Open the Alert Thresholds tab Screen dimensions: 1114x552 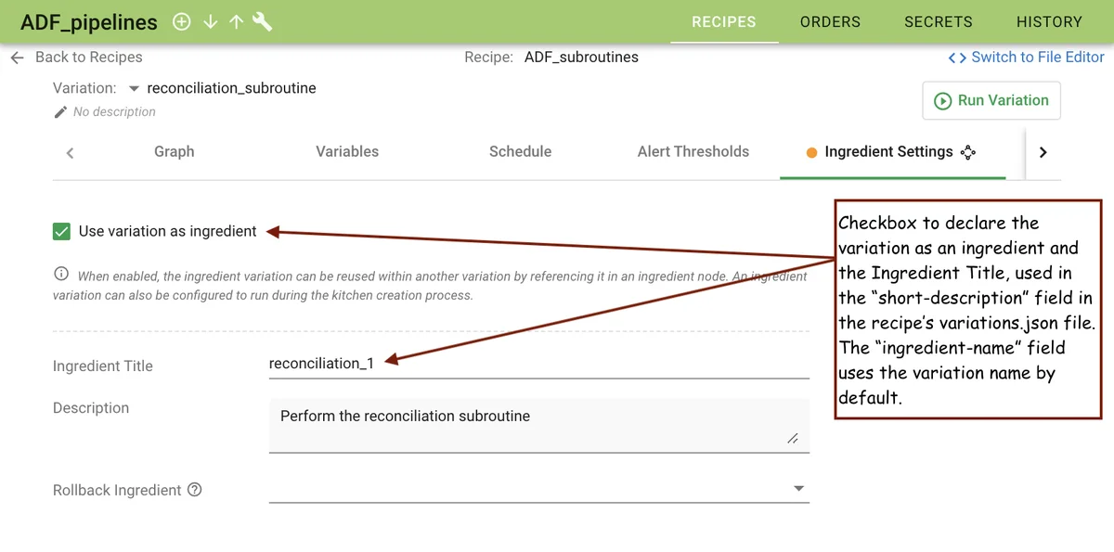[x=693, y=151]
